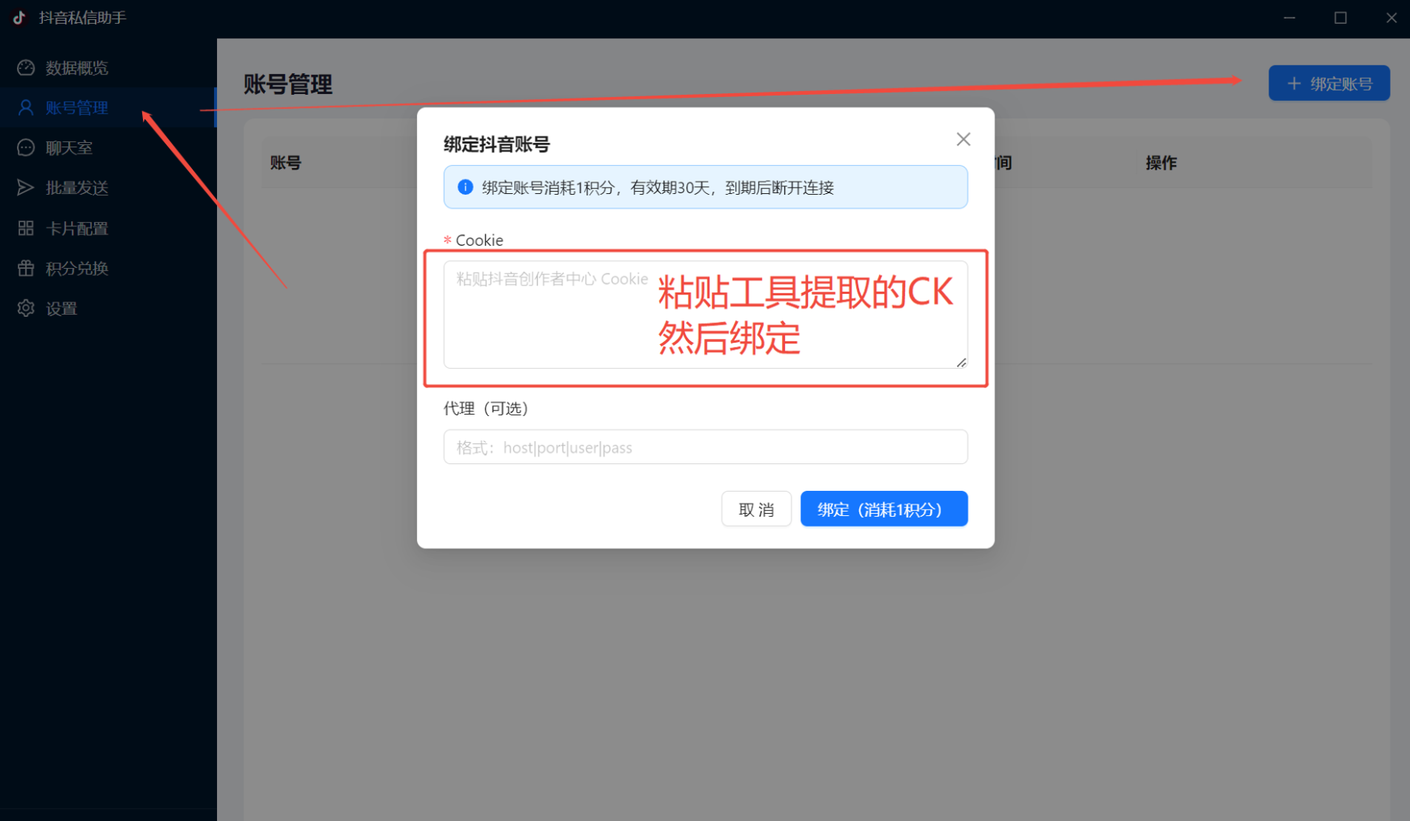Click the gift icon for 积分兑换
This screenshot has height=821, width=1410.
[26, 269]
